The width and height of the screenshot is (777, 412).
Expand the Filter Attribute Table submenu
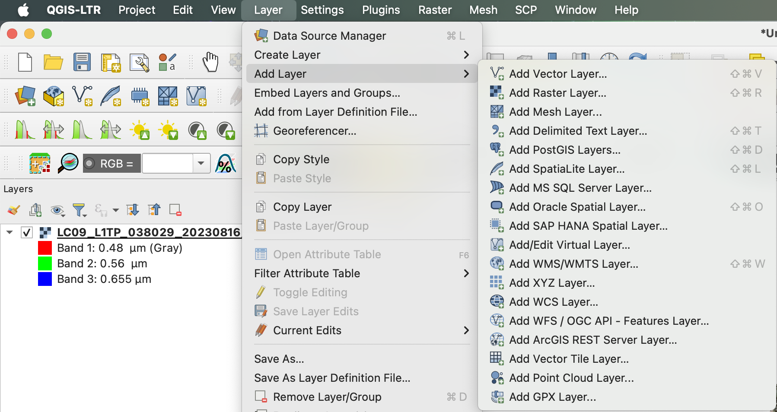tap(362, 273)
